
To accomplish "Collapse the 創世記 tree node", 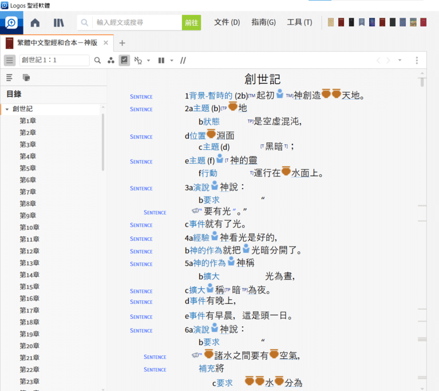I will click(x=7, y=109).
